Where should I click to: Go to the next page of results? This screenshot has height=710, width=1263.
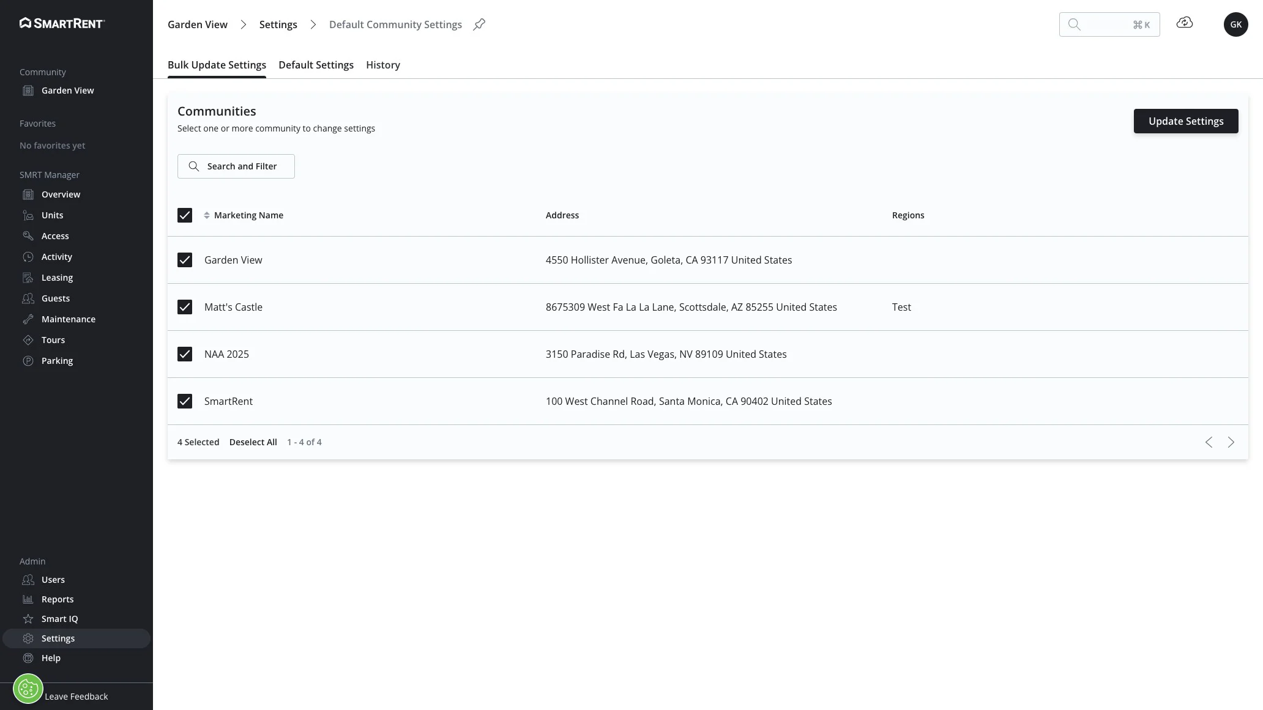[1231, 442]
